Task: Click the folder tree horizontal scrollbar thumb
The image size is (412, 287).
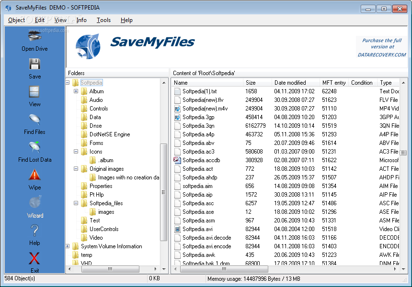Action: (110, 269)
